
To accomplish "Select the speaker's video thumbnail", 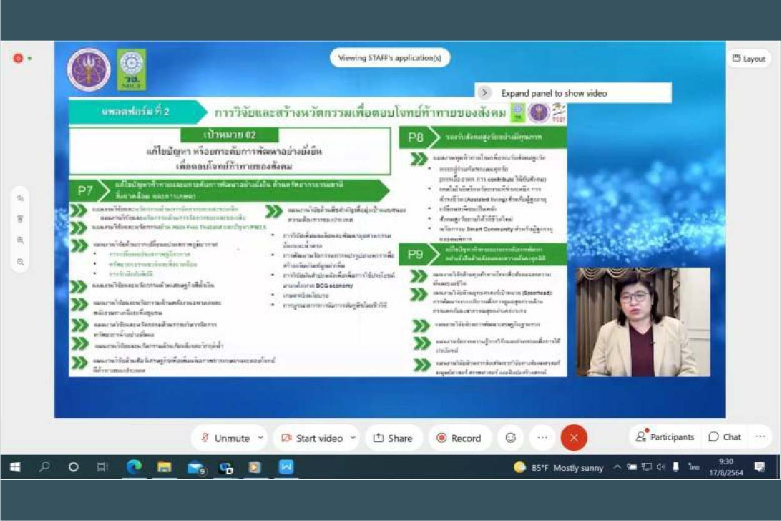I will (642, 322).
